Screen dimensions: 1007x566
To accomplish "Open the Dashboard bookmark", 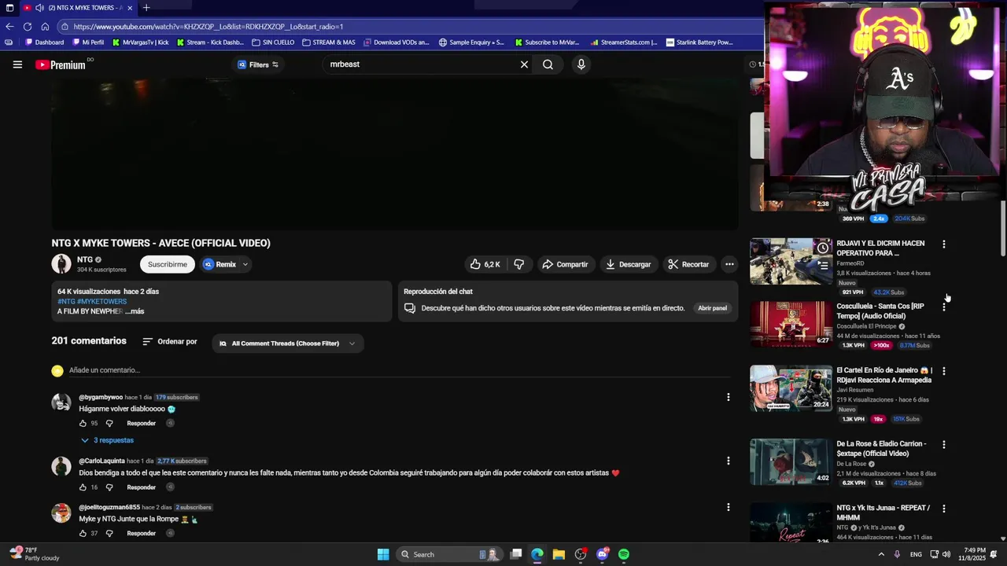I will pyautogui.click(x=44, y=42).
